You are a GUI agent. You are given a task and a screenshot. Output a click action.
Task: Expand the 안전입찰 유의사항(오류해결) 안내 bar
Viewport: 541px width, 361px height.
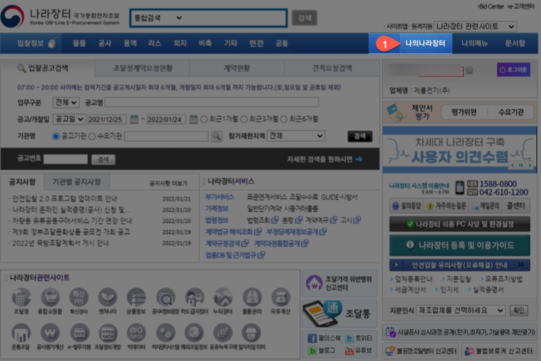(x=460, y=265)
